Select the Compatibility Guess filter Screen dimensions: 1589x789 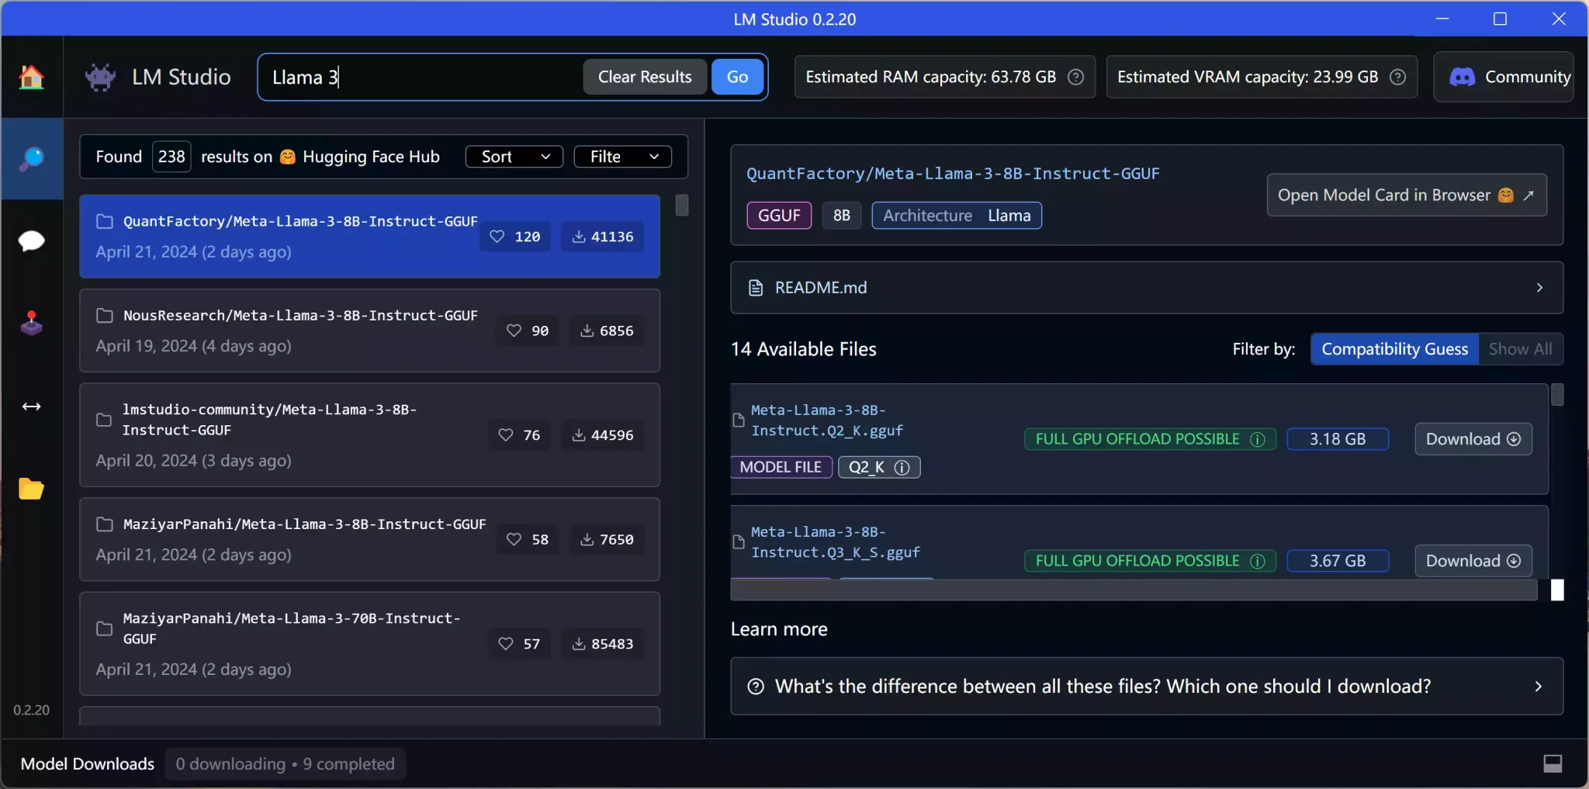[1394, 349]
